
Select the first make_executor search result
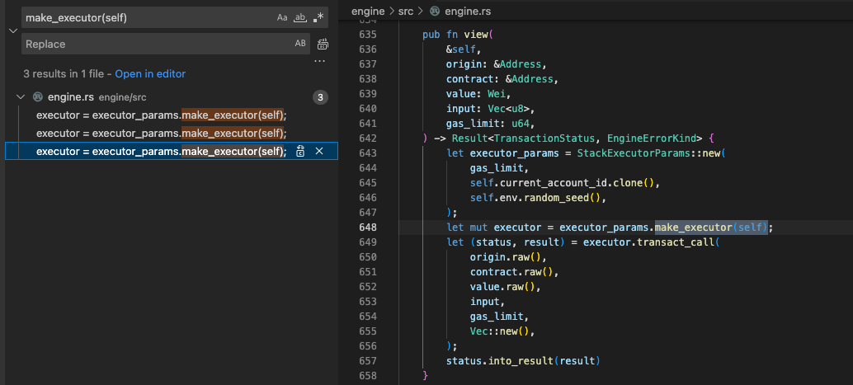coord(161,115)
